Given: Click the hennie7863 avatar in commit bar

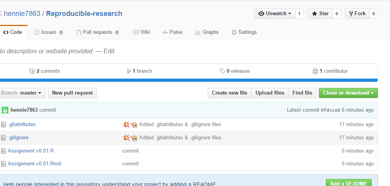Looking at the screenshot, I should [x=5, y=110].
